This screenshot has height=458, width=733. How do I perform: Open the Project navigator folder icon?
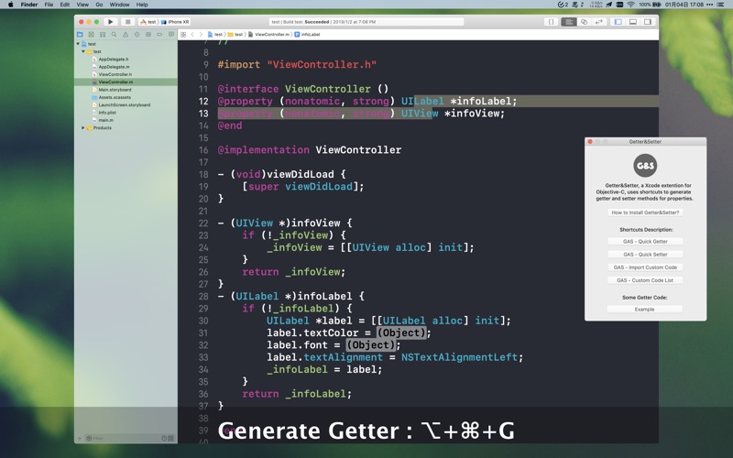[x=80, y=34]
